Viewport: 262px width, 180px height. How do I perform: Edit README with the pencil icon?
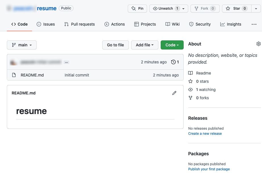[x=174, y=93]
